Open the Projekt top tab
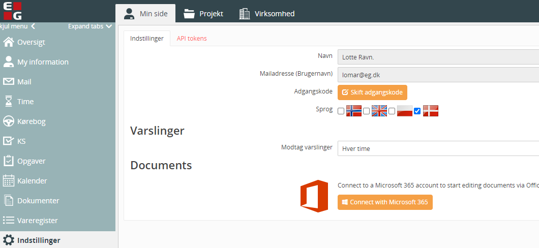 pyautogui.click(x=203, y=14)
